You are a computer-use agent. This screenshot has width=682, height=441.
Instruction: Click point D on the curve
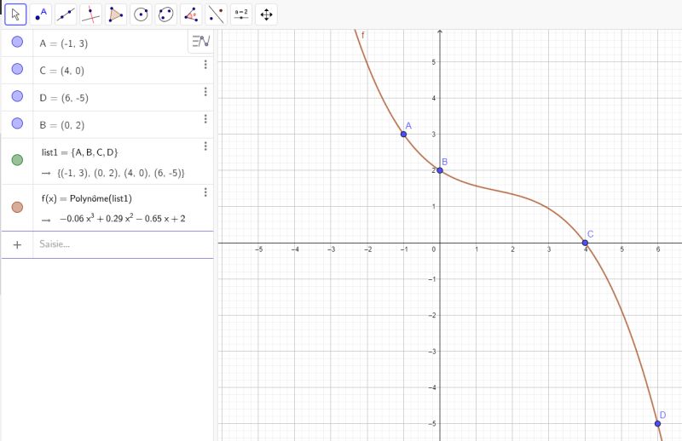tap(657, 424)
